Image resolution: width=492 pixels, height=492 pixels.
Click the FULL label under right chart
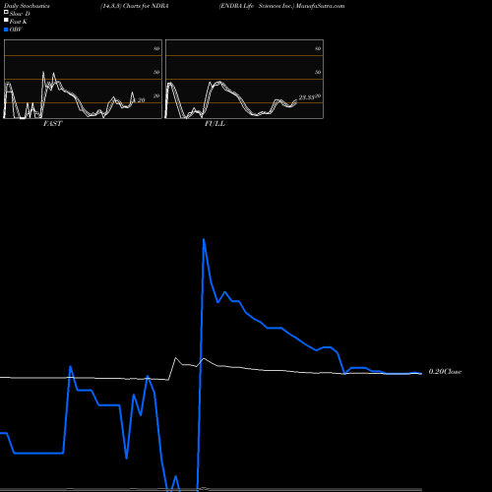pyautogui.click(x=215, y=123)
